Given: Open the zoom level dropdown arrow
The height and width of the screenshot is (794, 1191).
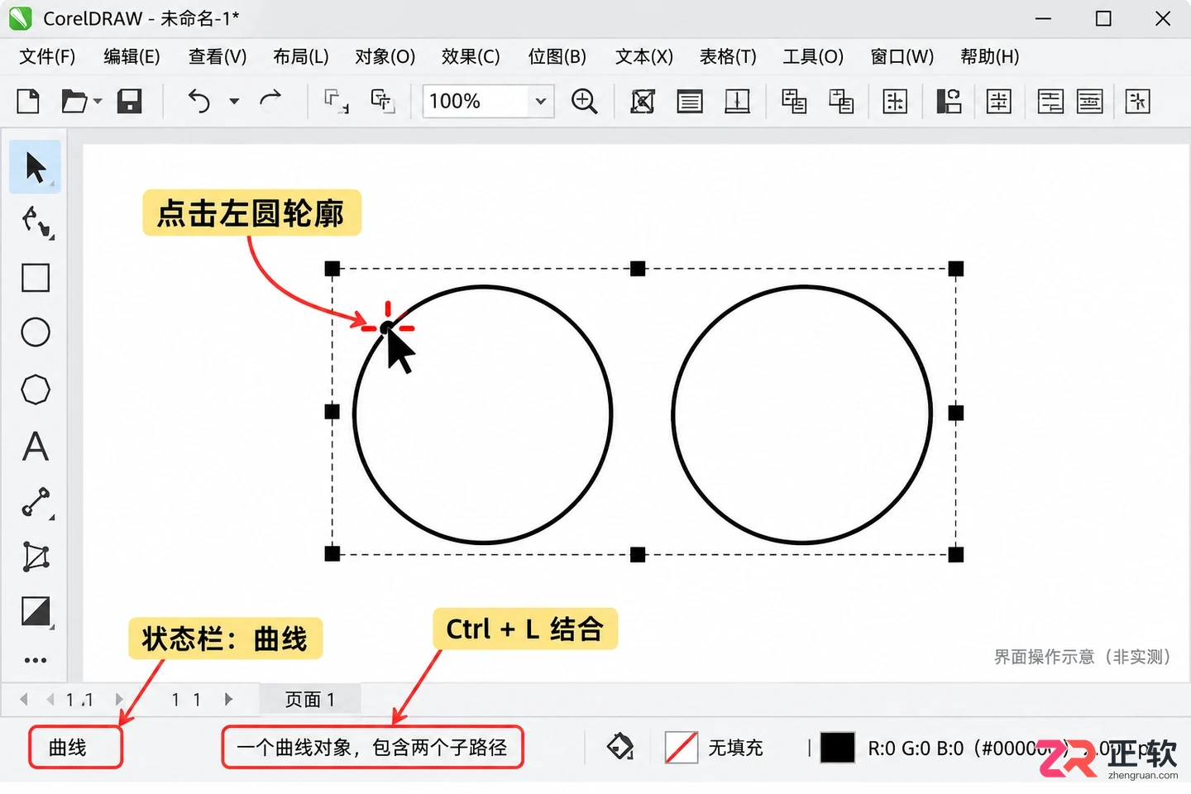Looking at the screenshot, I should [x=540, y=102].
